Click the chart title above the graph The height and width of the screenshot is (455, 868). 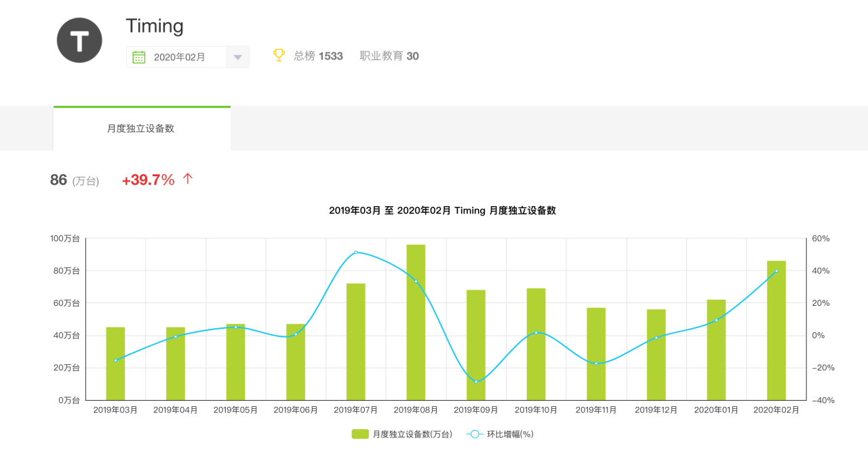(443, 210)
